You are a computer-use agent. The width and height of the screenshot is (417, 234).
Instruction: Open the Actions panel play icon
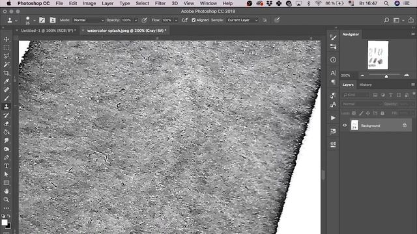(333, 118)
